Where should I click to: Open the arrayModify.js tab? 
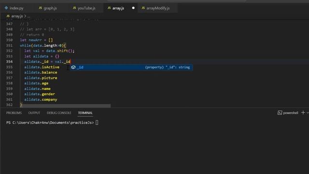tap(158, 8)
